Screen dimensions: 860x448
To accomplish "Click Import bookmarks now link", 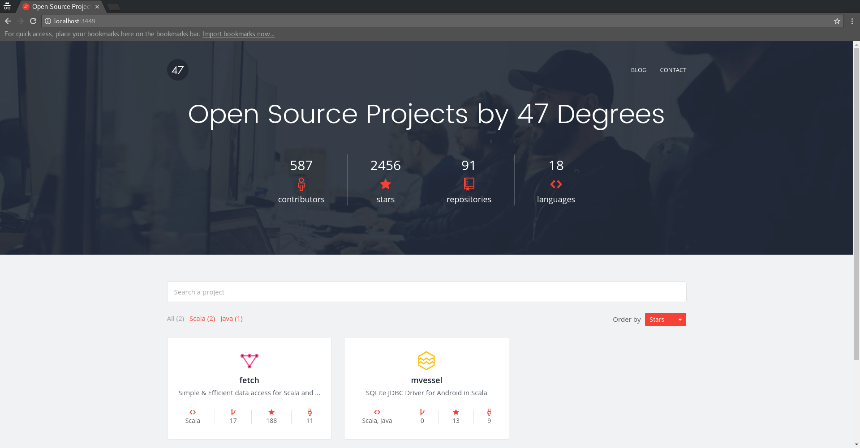I will 238,34.
